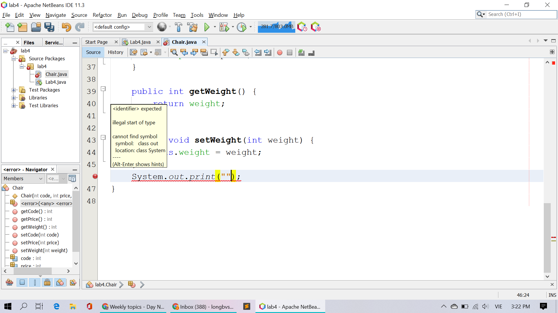The image size is (558, 313).
Task: Click the New Project icon
Action: (22, 27)
